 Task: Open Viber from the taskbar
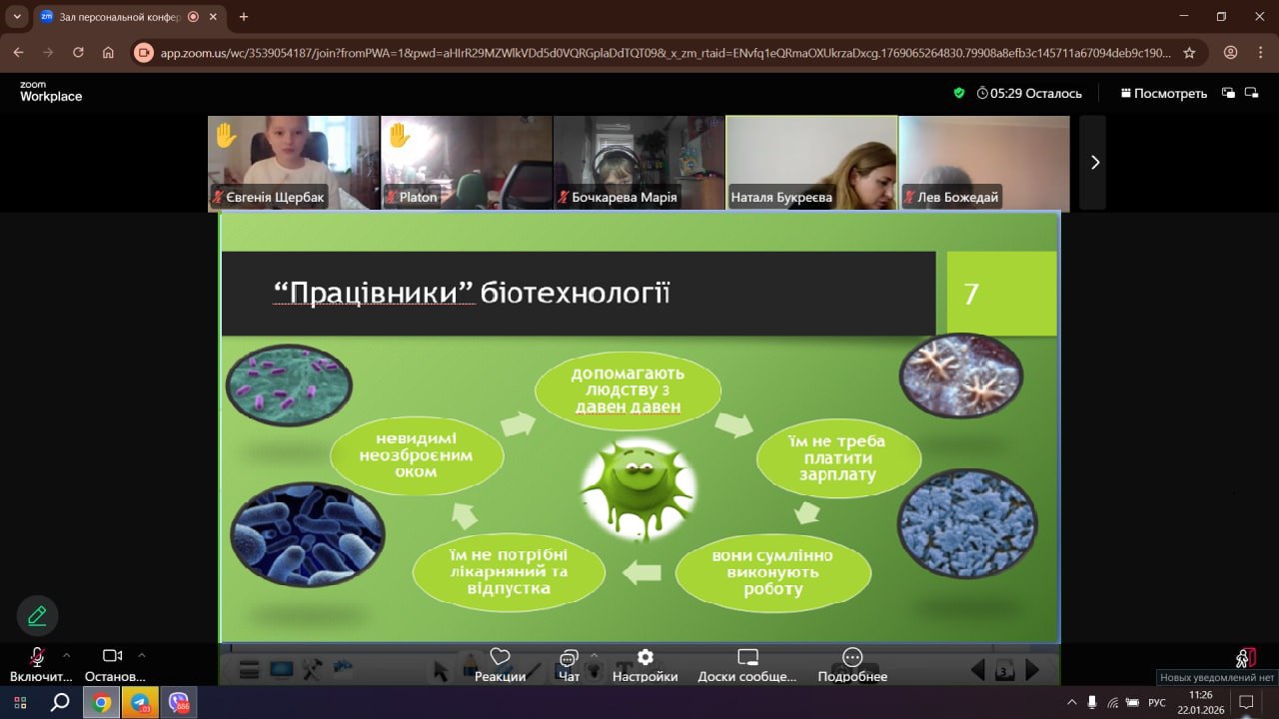[x=179, y=703]
